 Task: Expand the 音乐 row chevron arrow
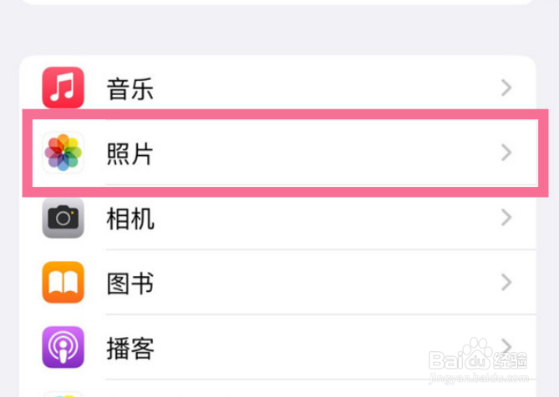[506, 88]
